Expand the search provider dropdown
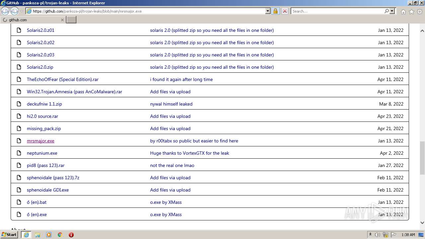The width and height of the screenshot is (425, 239). 392,11
